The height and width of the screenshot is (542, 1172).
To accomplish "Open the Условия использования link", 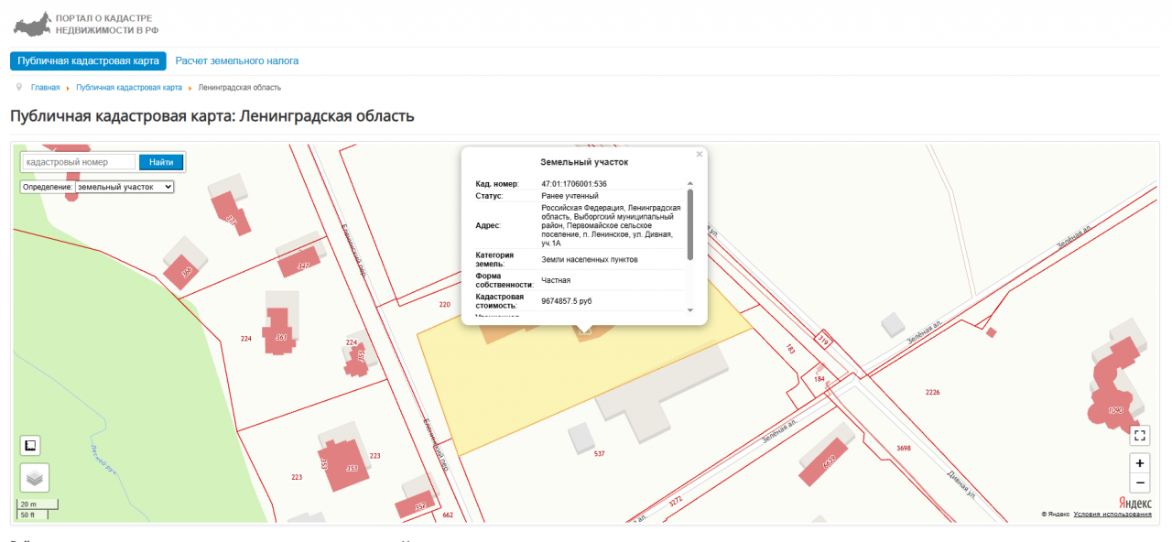I will coord(1112,515).
